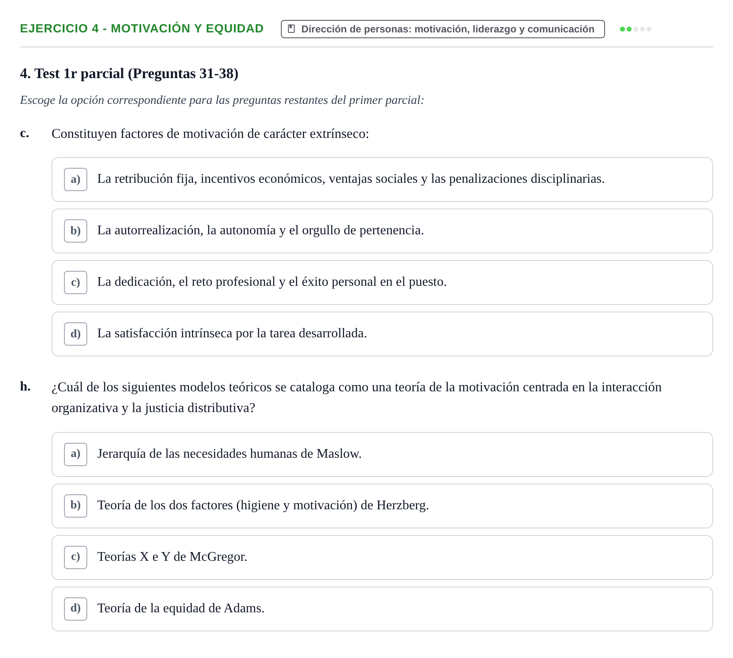Select 'Teorías X e Y de McGregor' option
This screenshot has height=658, width=733.
pos(382,557)
